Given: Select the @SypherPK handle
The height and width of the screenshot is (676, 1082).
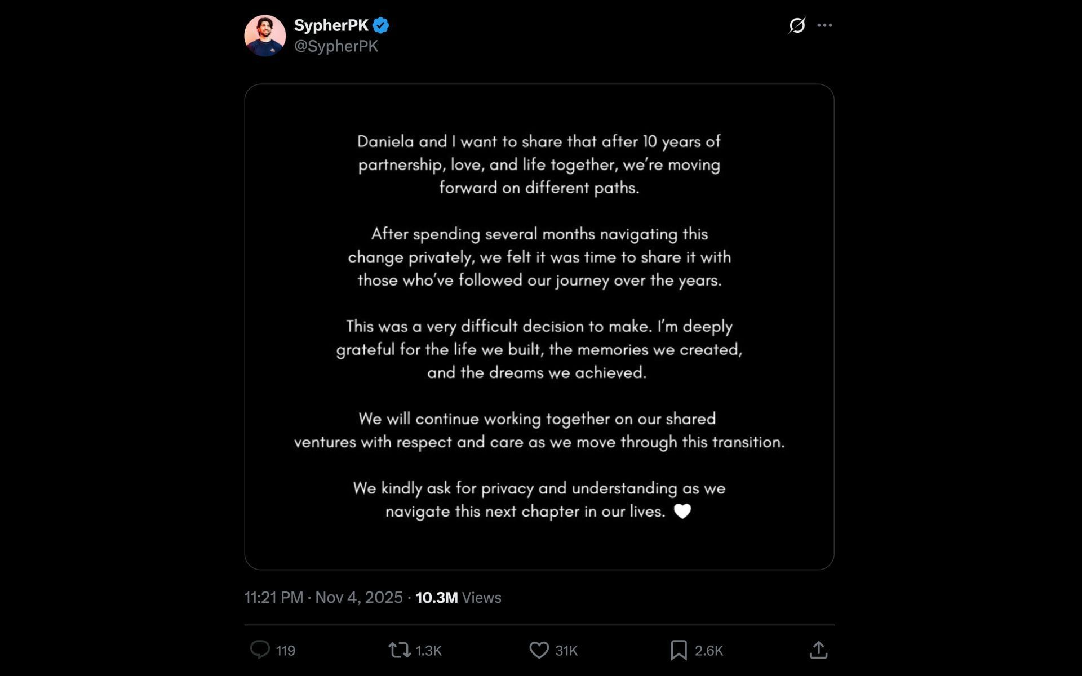Looking at the screenshot, I should (336, 46).
